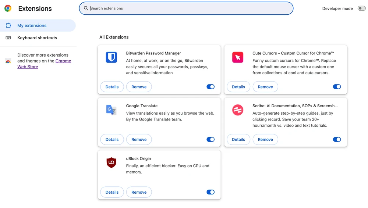Screen dimensions: 368x208
Task: Open the Chrome Web Store link
Action: pos(63,61)
